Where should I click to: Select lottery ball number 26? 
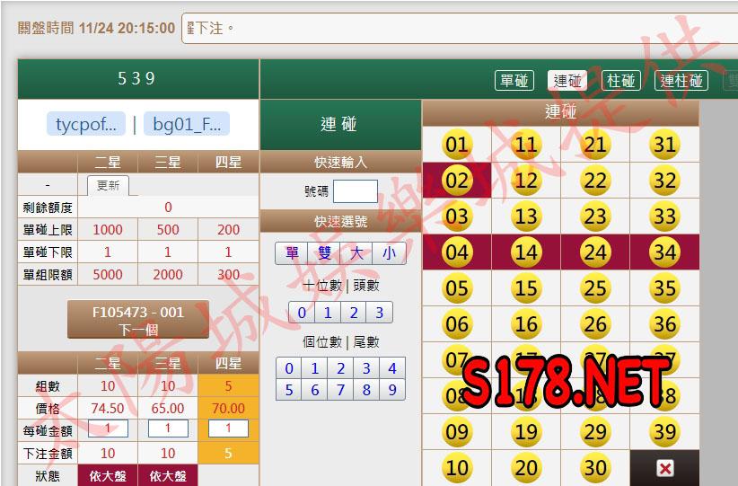[x=595, y=324]
